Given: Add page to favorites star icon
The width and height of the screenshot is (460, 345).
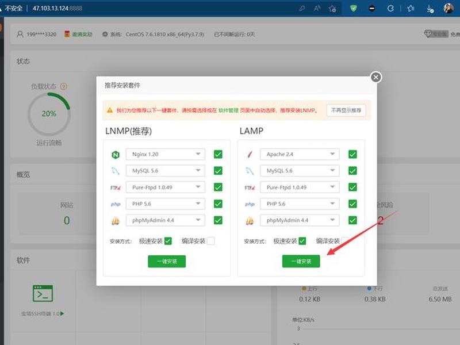Looking at the screenshot, I should pos(332,9).
